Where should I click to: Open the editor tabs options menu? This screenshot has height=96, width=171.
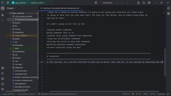pyautogui.click(x=163, y=8)
